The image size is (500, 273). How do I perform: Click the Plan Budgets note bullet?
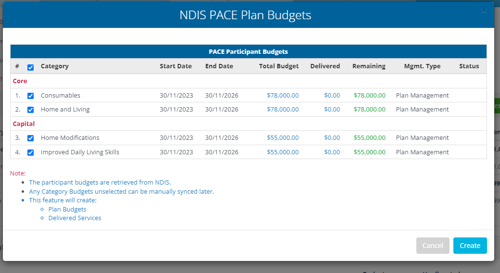click(67, 209)
